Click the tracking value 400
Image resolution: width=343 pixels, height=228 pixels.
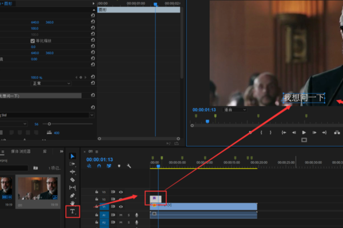click(57, 133)
